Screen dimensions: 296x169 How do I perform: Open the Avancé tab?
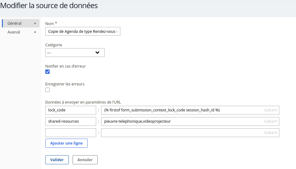pos(14,32)
